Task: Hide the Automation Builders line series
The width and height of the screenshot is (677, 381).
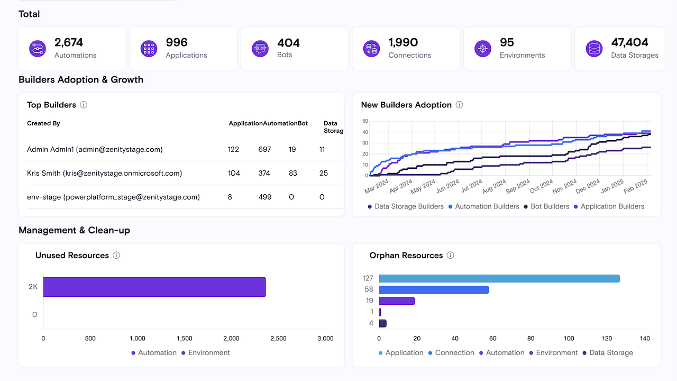Action: (483, 206)
